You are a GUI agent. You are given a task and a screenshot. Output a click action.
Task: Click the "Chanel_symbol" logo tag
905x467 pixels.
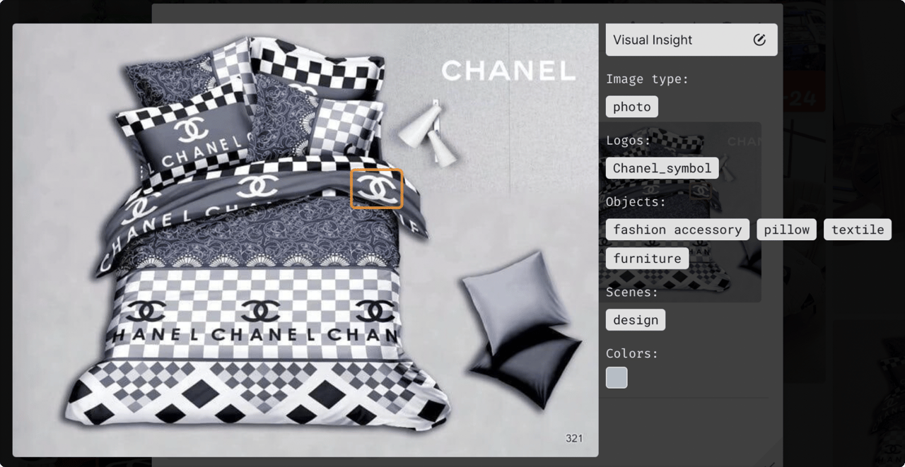pos(661,167)
